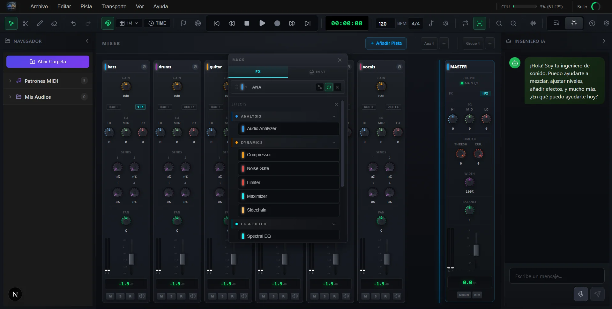Enable MONO on the master channel
Image resolution: width=612 pixels, height=309 pixels.
[464, 295]
